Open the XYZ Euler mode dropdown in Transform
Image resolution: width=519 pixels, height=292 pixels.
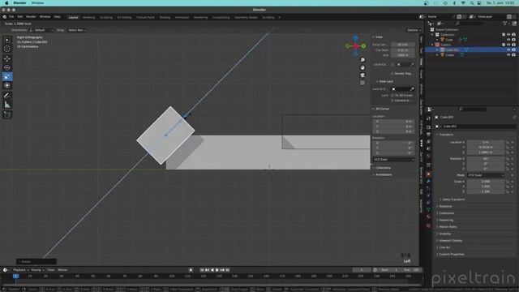pos(485,175)
